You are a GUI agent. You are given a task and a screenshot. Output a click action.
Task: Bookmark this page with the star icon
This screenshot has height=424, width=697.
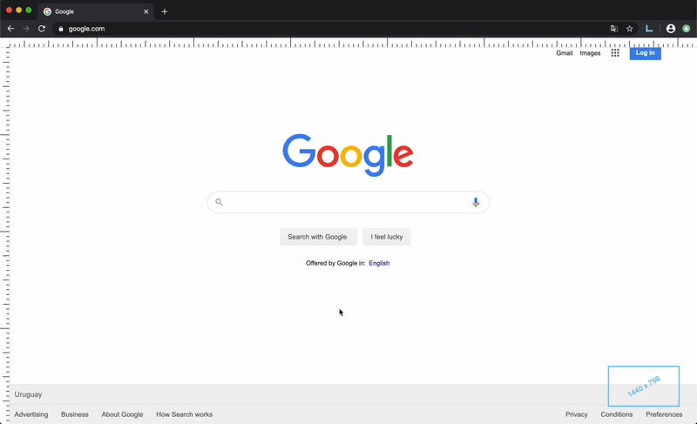[629, 29]
